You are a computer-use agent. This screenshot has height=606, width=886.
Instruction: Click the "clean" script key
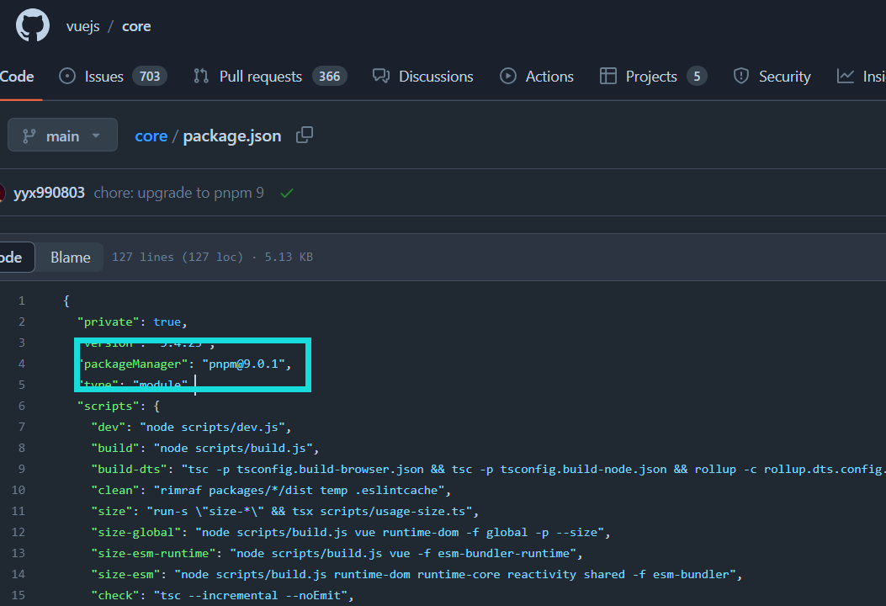[115, 490]
